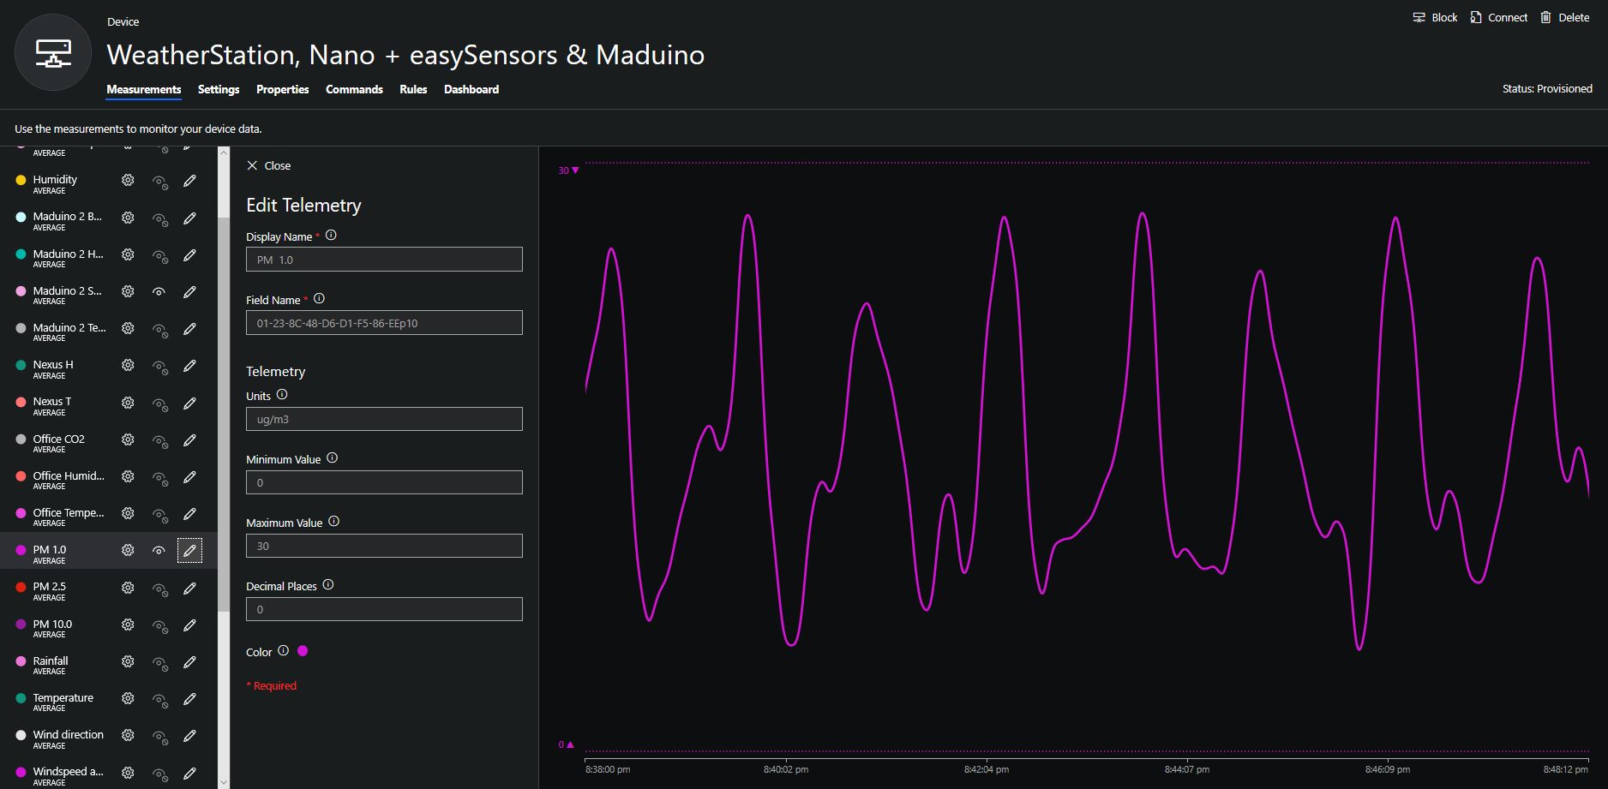This screenshot has height=789, width=1608.
Task: Click the info icon beside Decimal Places
Action: [328, 585]
